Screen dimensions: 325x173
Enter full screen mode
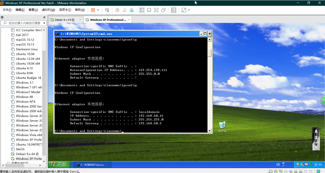coord(156,10)
